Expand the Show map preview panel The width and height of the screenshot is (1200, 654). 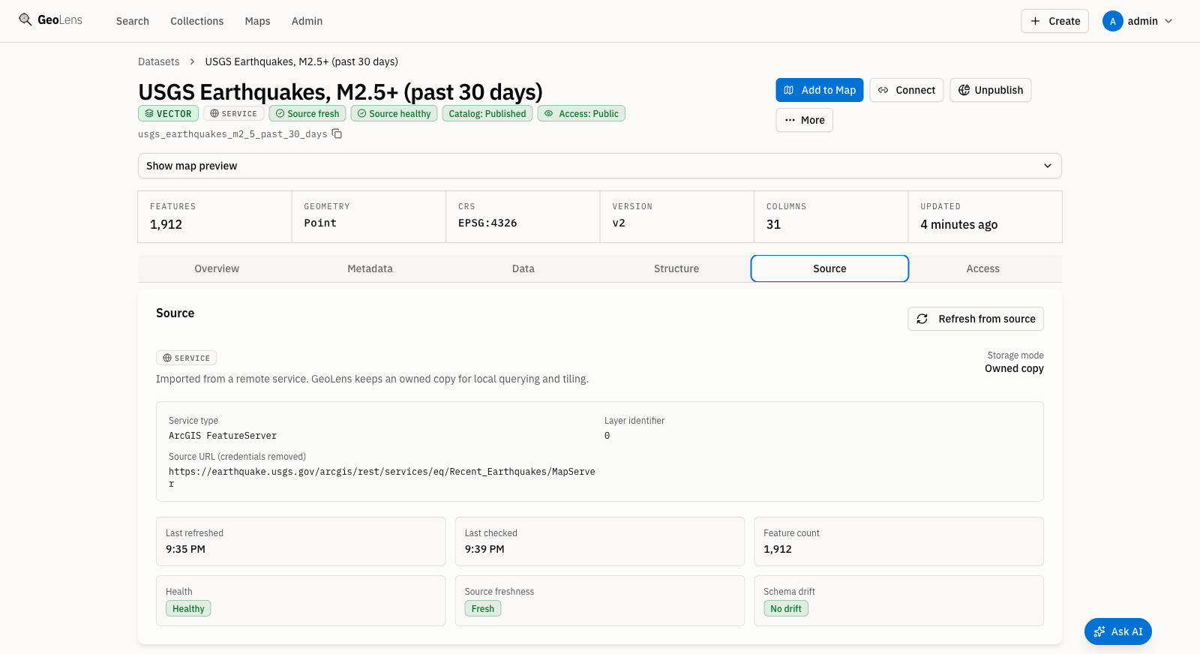click(x=600, y=166)
